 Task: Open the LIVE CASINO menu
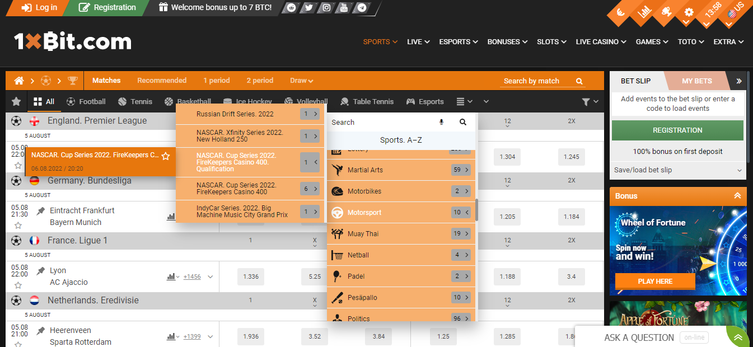coord(600,41)
